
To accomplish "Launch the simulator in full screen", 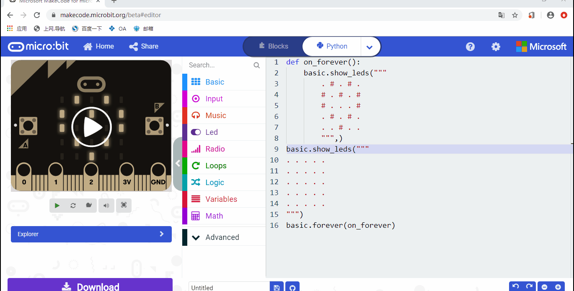I will [x=124, y=205].
